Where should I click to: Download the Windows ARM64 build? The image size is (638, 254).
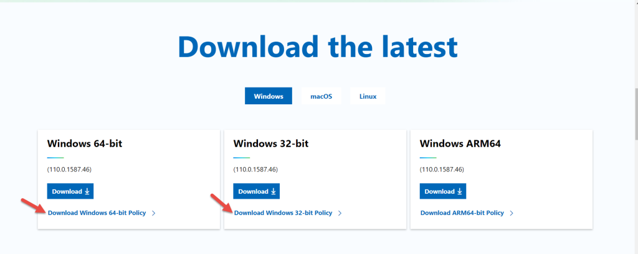pyautogui.click(x=443, y=191)
